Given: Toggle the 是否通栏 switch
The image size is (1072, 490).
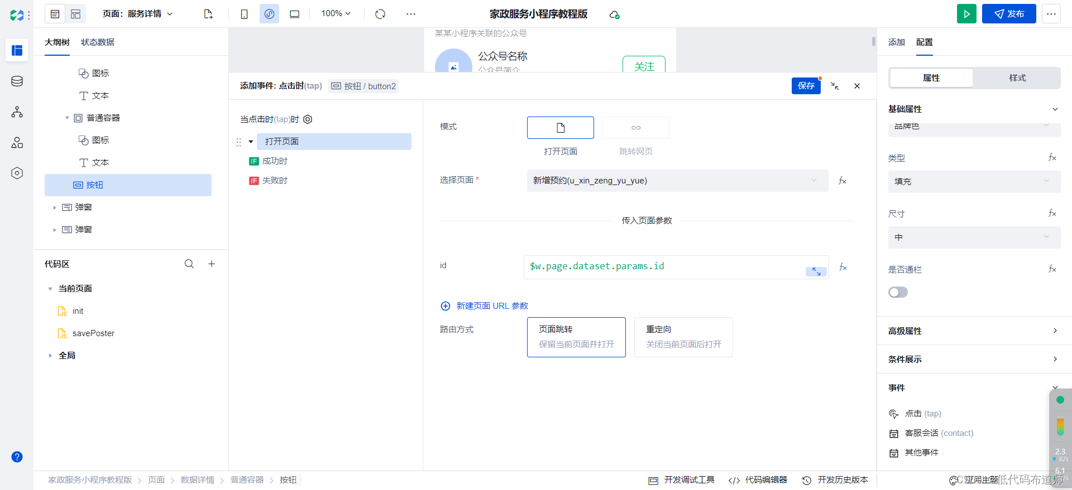Looking at the screenshot, I should pyautogui.click(x=898, y=292).
